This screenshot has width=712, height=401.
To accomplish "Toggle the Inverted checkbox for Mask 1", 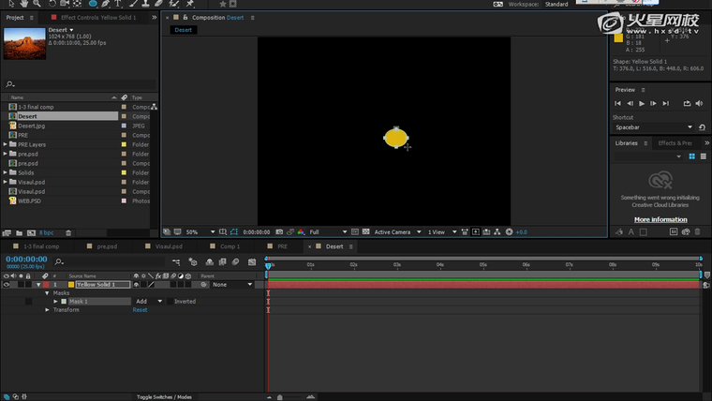I will (x=171, y=302).
